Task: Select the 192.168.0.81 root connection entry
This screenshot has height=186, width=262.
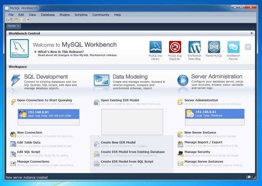Action: (49, 114)
